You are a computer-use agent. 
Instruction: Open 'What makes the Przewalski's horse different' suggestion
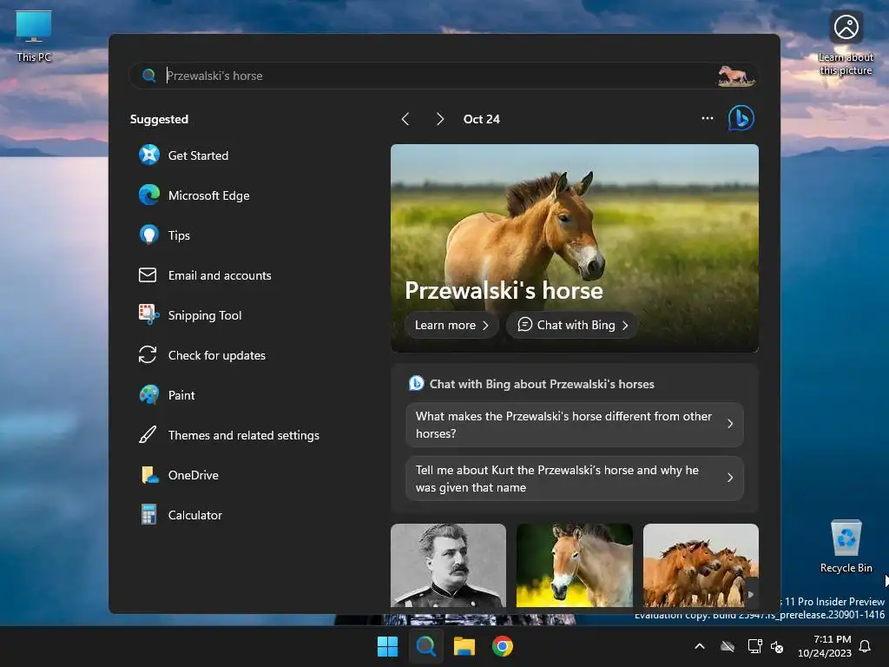575,424
